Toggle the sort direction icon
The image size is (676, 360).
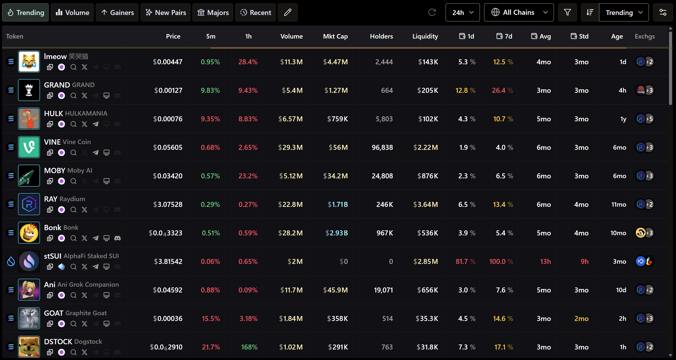pyautogui.click(x=590, y=12)
